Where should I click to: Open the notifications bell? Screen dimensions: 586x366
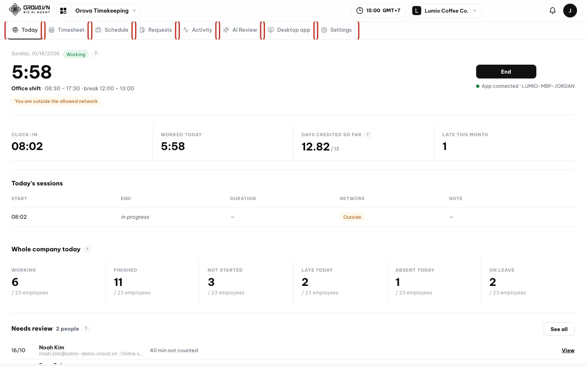[552, 11]
